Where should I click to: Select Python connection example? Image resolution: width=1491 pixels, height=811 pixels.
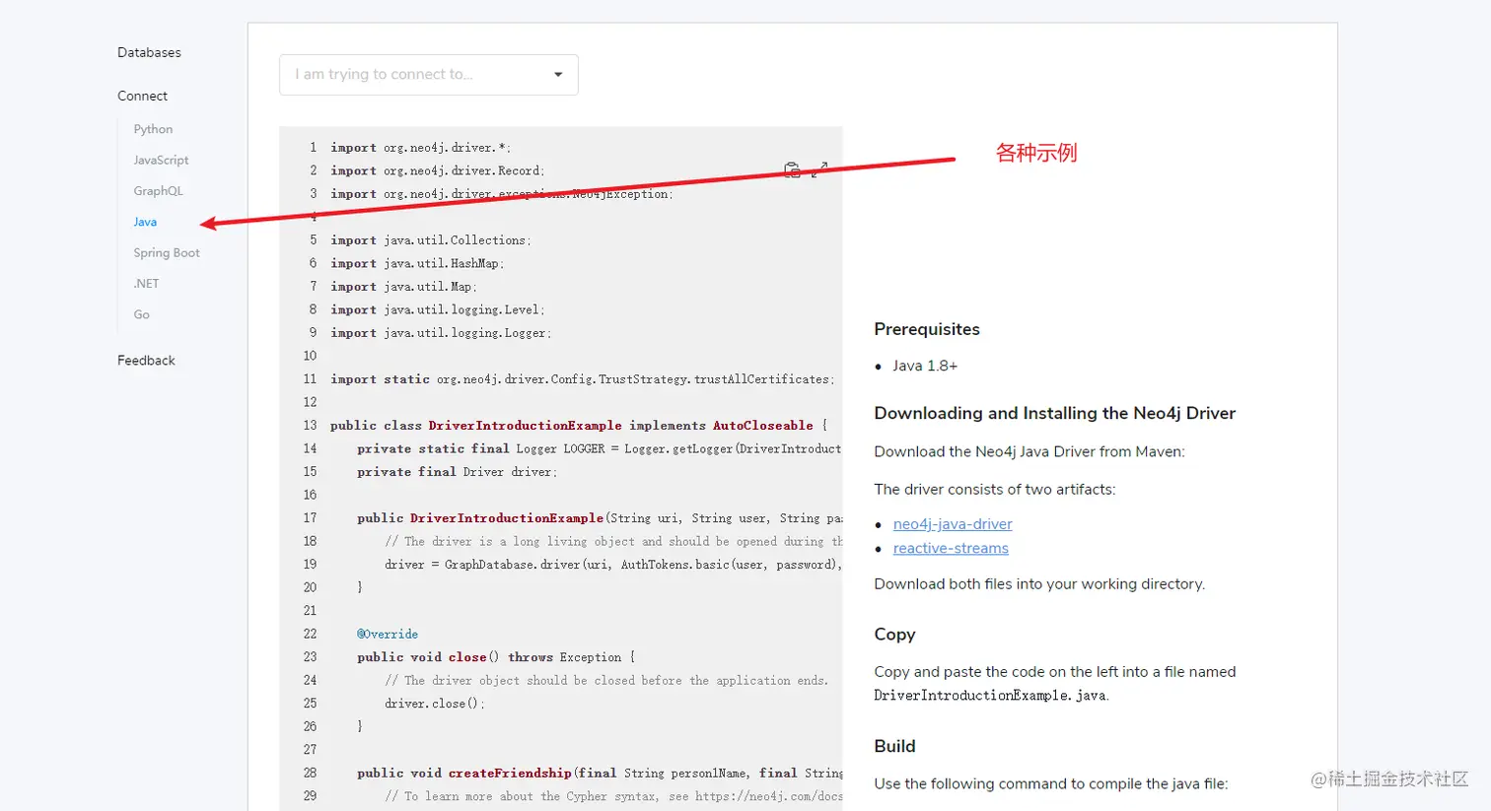(x=153, y=129)
